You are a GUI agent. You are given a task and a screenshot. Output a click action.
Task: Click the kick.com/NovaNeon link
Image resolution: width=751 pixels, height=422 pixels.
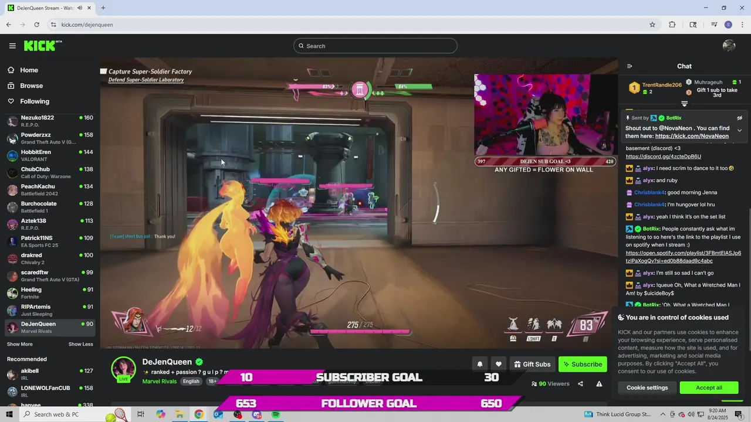pos(692,136)
